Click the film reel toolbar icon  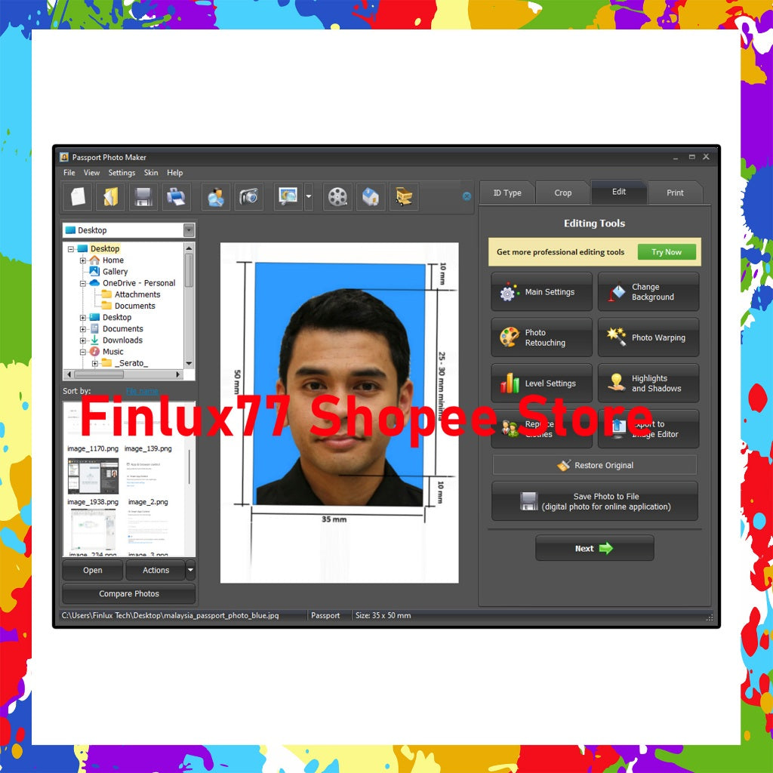click(x=337, y=196)
